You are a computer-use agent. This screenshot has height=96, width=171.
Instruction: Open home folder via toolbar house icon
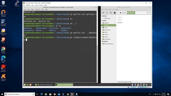pyautogui.click(x=115, y=13)
